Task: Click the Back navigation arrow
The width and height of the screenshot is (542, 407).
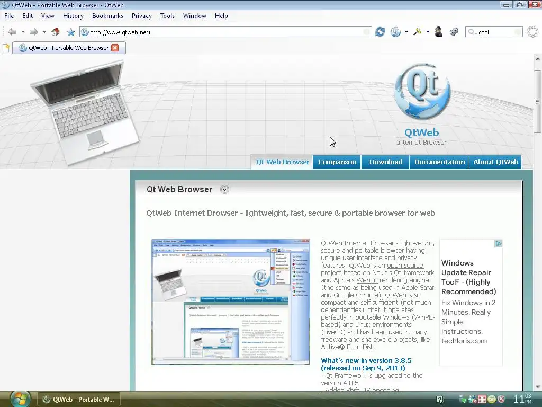Action: tap(13, 32)
